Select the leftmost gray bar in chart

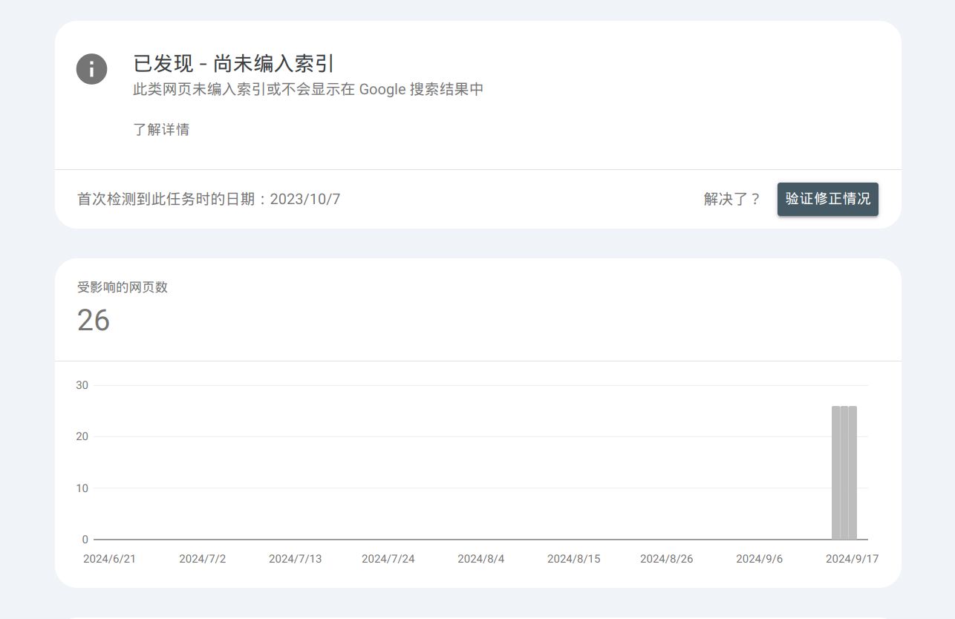click(x=836, y=473)
